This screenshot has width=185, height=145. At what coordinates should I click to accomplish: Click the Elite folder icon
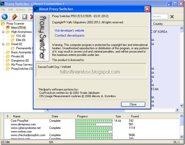pyautogui.click(x=13, y=40)
